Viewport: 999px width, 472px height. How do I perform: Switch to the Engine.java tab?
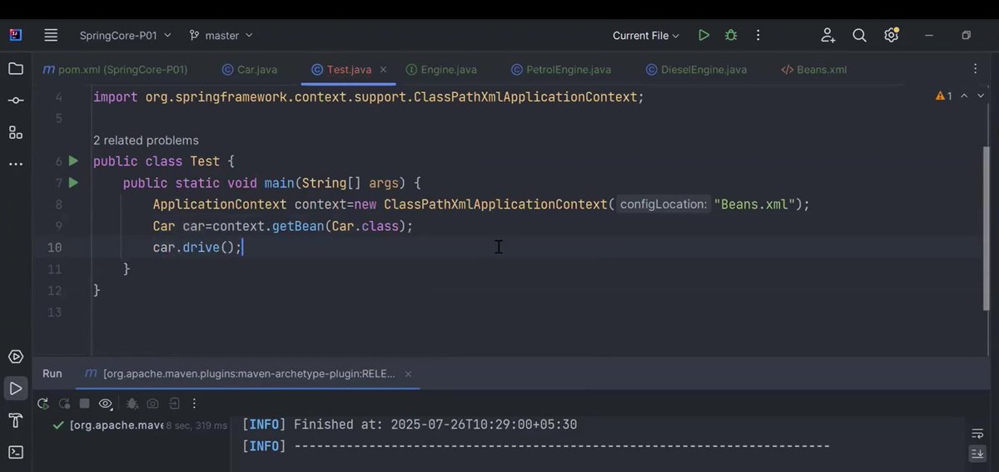441,70
